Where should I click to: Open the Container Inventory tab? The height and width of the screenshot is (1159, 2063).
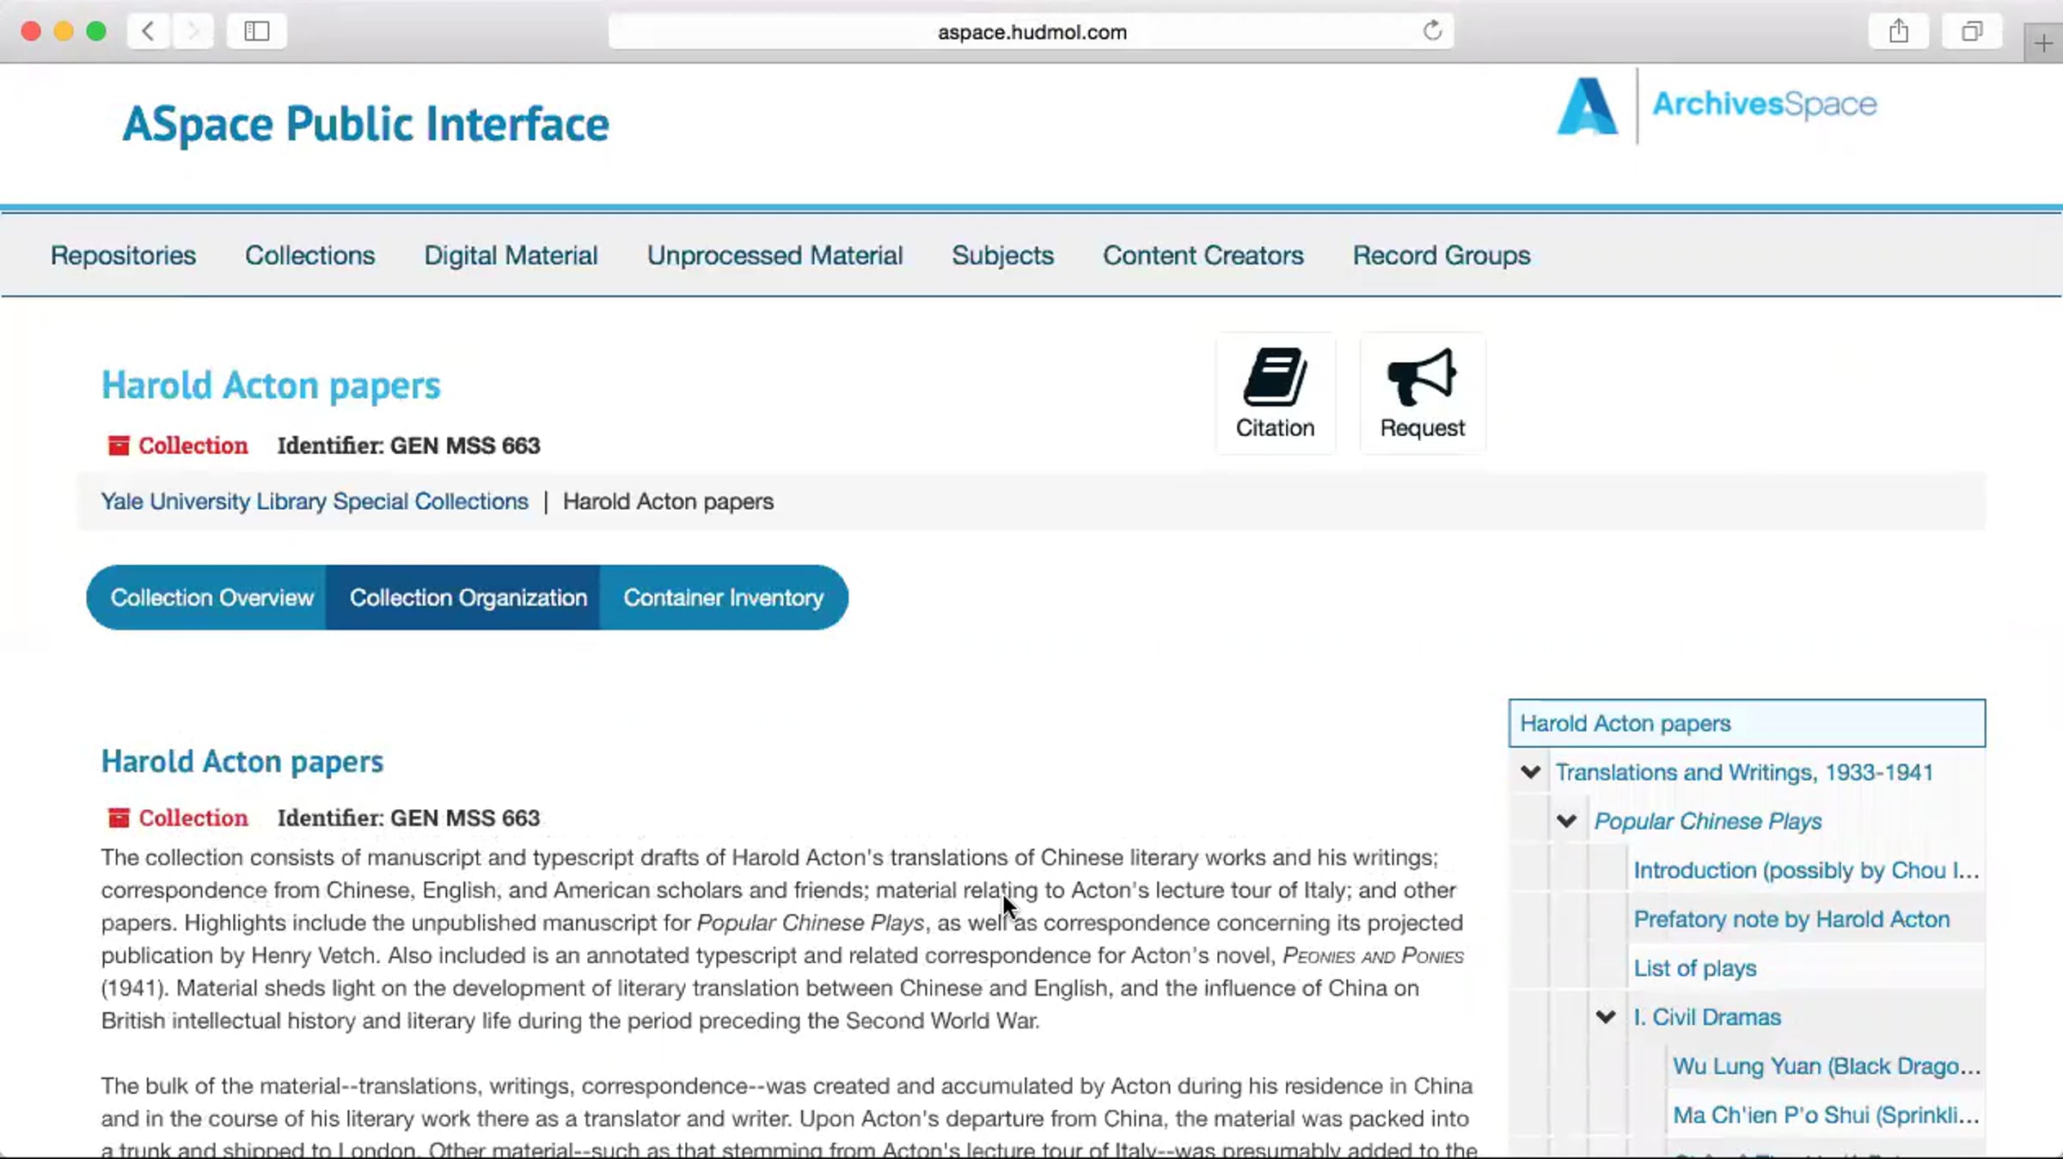724,598
